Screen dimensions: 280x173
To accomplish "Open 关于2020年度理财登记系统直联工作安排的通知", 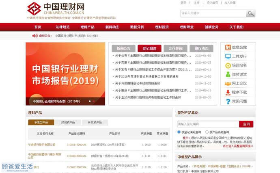I will pyautogui.click(x=146, y=76).
